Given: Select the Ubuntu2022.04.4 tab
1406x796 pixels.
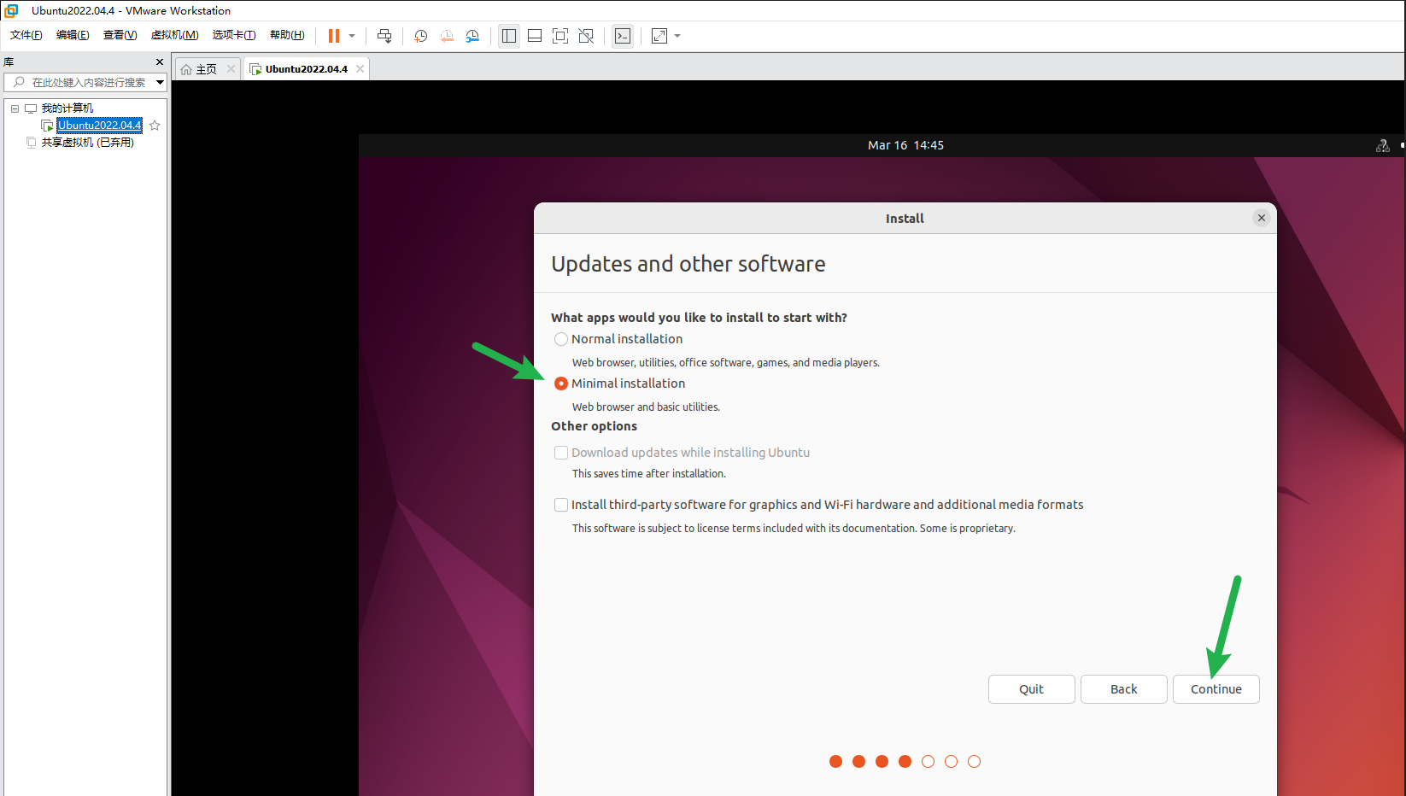Looking at the screenshot, I should [x=306, y=69].
